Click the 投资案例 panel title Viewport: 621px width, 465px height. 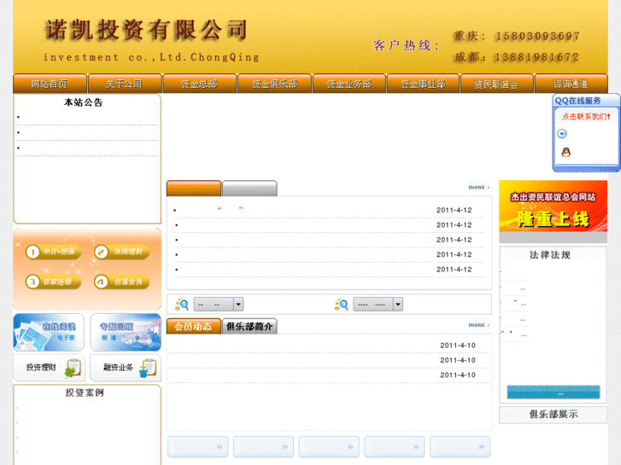point(85,392)
